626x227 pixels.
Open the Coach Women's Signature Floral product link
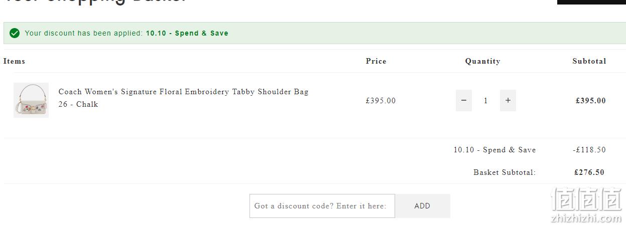pos(183,98)
